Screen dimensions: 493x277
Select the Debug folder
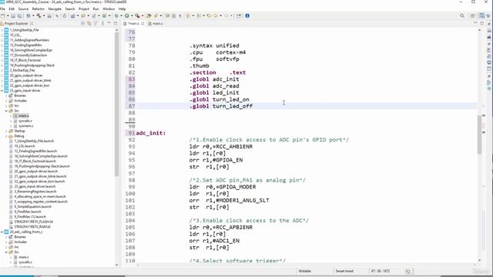(19, 136)
